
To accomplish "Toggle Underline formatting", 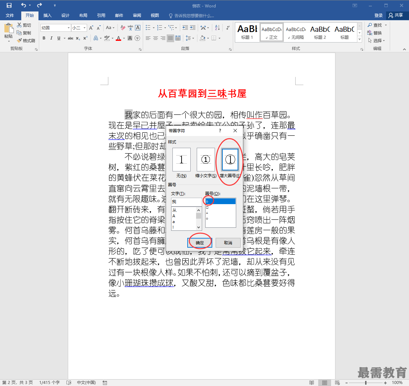I will (59, 38).
